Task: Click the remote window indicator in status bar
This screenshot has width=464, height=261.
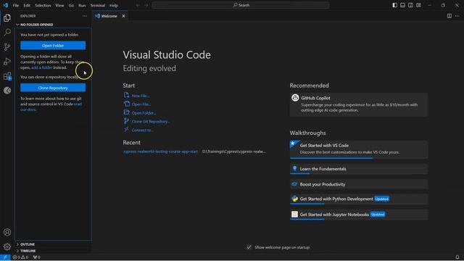Action: (x=5, y=257)
